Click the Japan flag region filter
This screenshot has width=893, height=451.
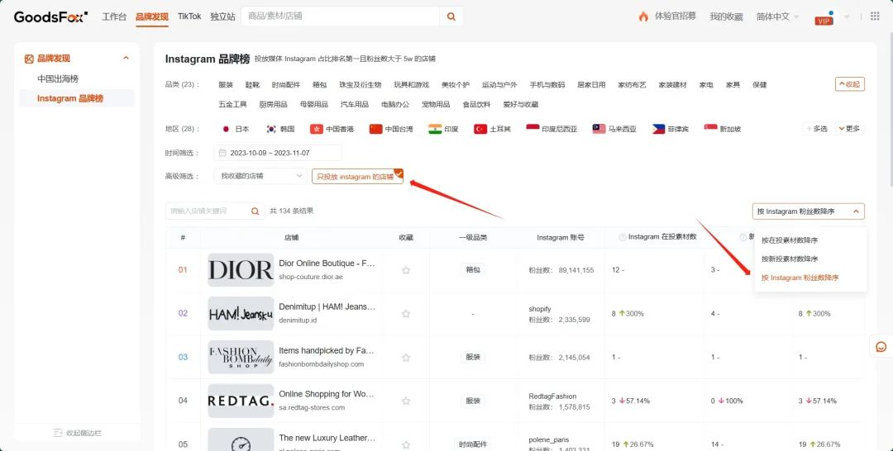click(235, 129)
